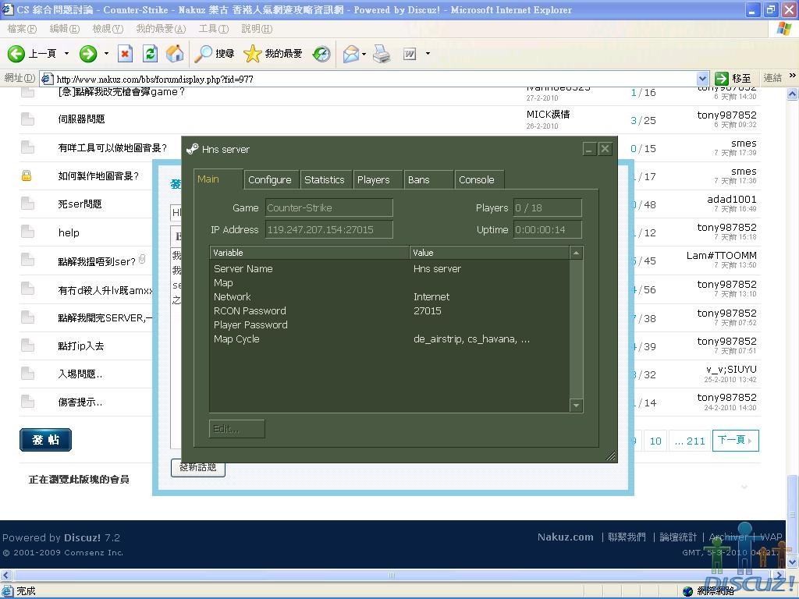Open the 檢視 (View) menu
Screen dimensions: 799x599
click(108, 29)
